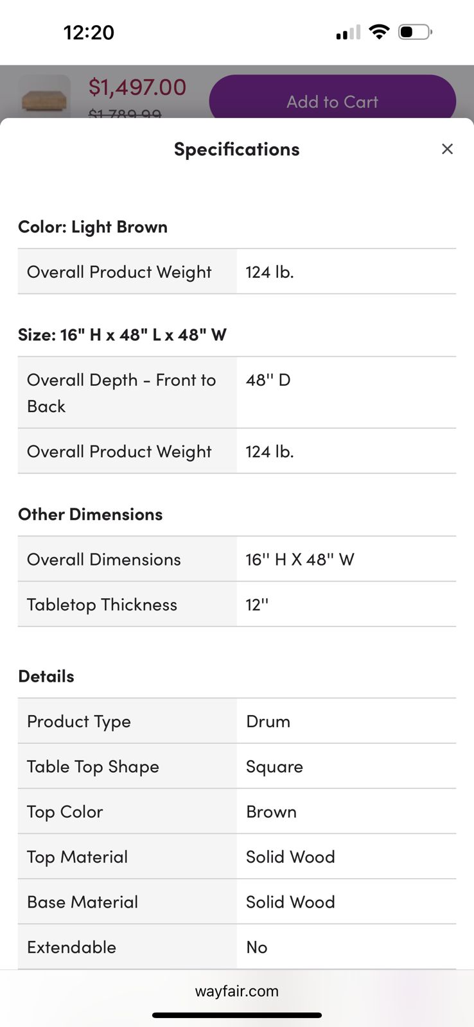Image resolution: width=474 pixels, height=1027 pixels.
Task: Tap the Specifications heading
Action: point(236,149)
